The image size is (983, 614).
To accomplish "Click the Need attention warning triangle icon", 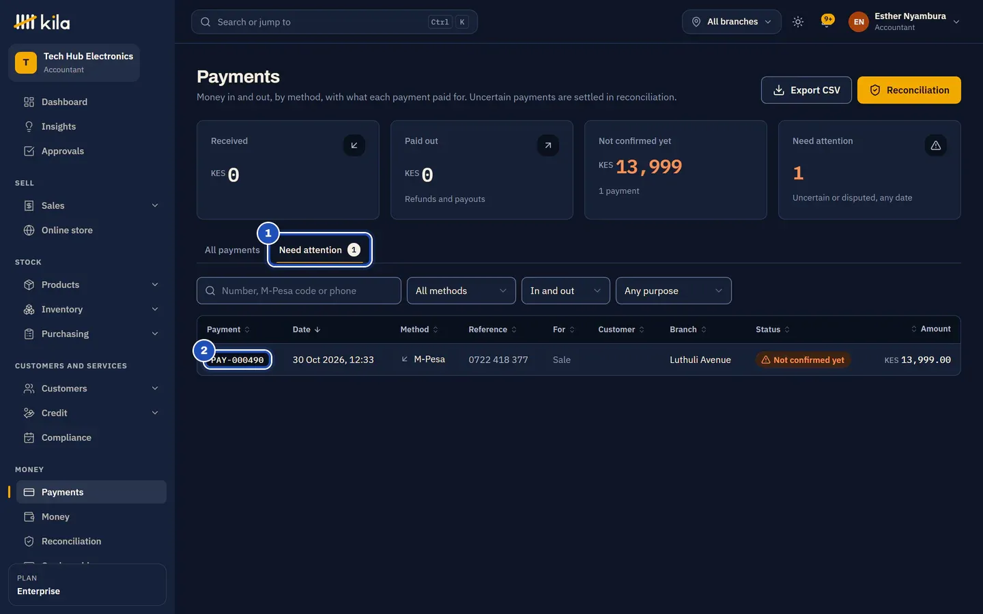I will 936,145.
